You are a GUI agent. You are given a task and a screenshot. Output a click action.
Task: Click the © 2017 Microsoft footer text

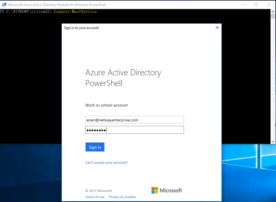tap(98, 191)
